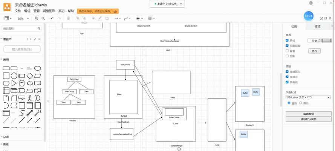
Task: Switch to the 样式 tab
Action: (x=317, y=26)
